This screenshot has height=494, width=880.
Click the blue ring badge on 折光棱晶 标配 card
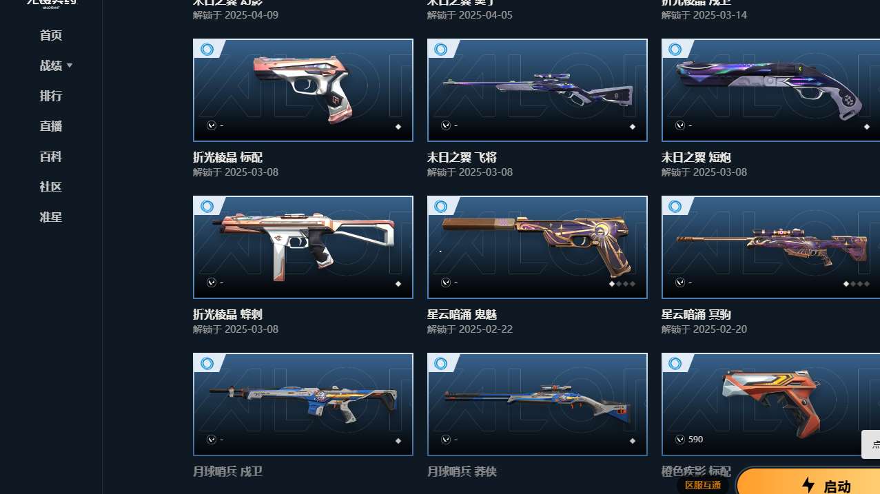pos(207,50)
